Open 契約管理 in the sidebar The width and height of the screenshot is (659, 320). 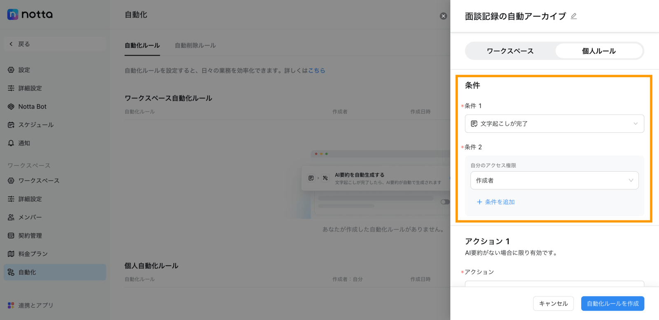(55, 236)
